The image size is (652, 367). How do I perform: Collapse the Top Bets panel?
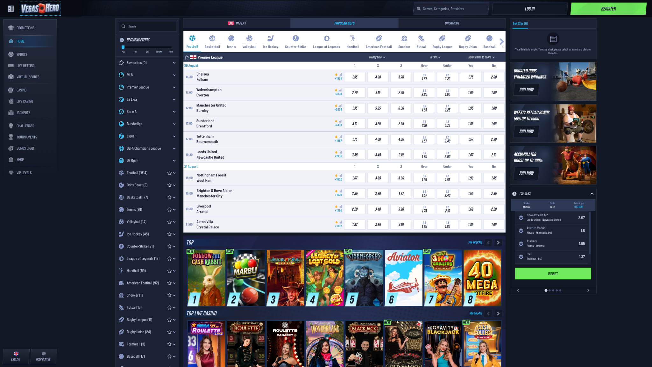tap(592, 194)
